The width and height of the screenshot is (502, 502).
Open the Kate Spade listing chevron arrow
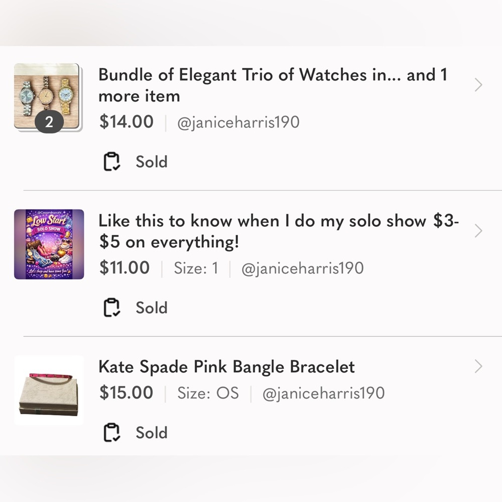pyautogui.click(x=477, y=367)
